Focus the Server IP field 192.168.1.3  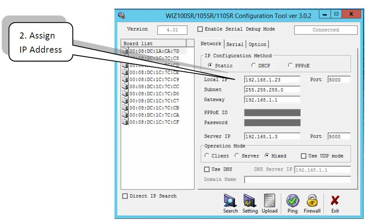click(x=272, y=137)
